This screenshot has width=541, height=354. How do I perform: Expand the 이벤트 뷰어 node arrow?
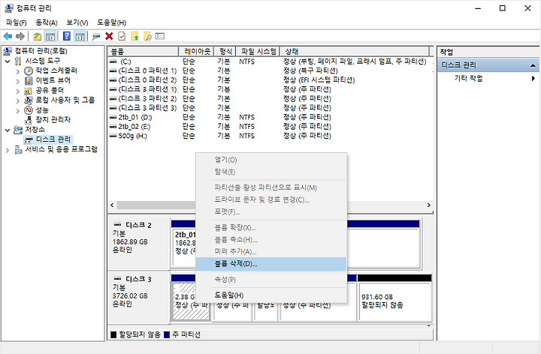pyautogui.click(x=17, y=80)
